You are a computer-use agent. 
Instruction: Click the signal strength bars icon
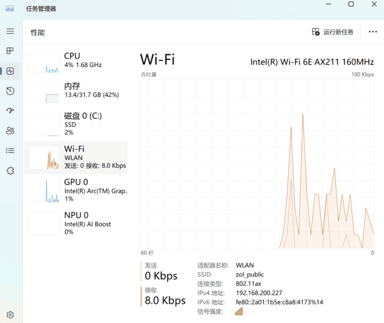pos(239,311)
